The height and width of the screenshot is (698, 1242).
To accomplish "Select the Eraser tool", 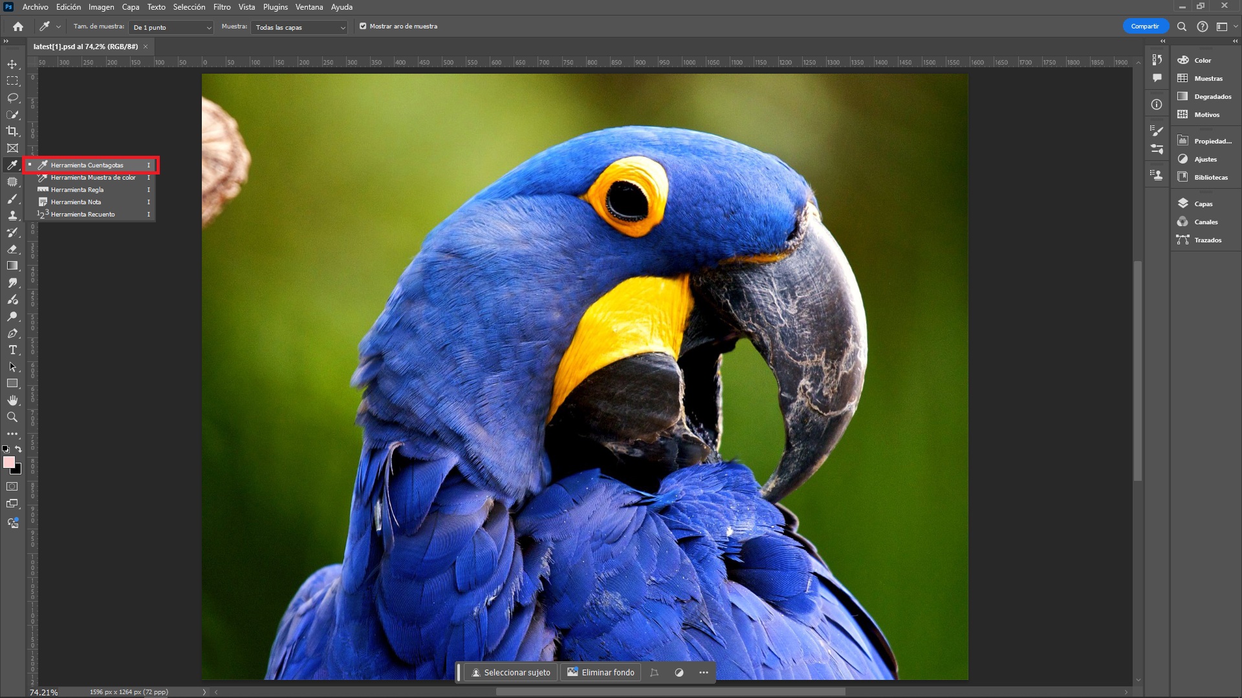I will click(x=12, y=249).
